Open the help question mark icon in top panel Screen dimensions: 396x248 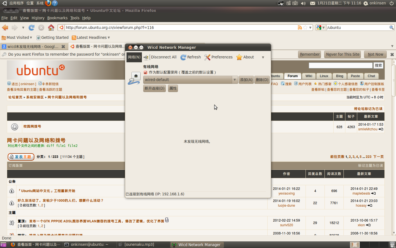(x=55, y=3)
